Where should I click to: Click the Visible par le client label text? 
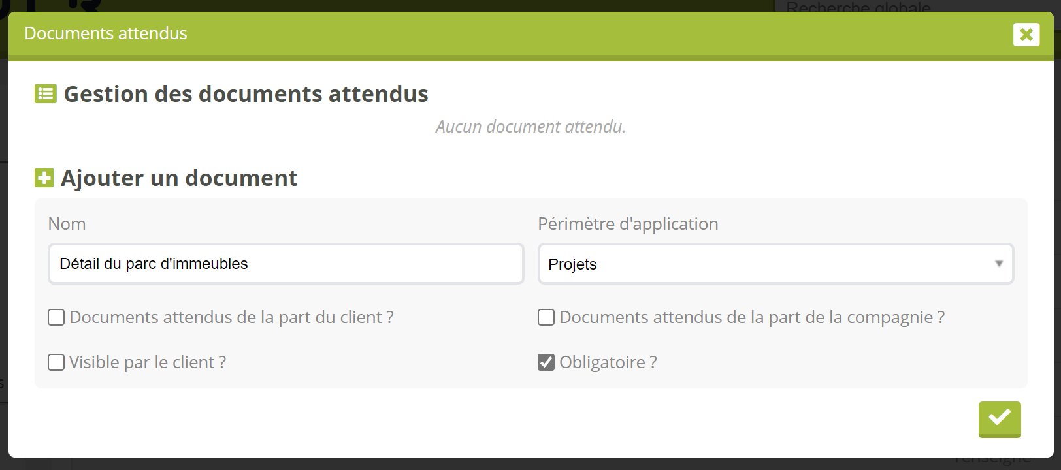pyautogui.click(x=148, y=362)
